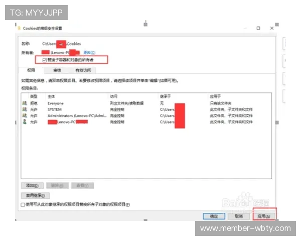Viewport: 301px width, 241px height.
Task: Select the Everyone permission entry
Action: (x=146, y=103)
